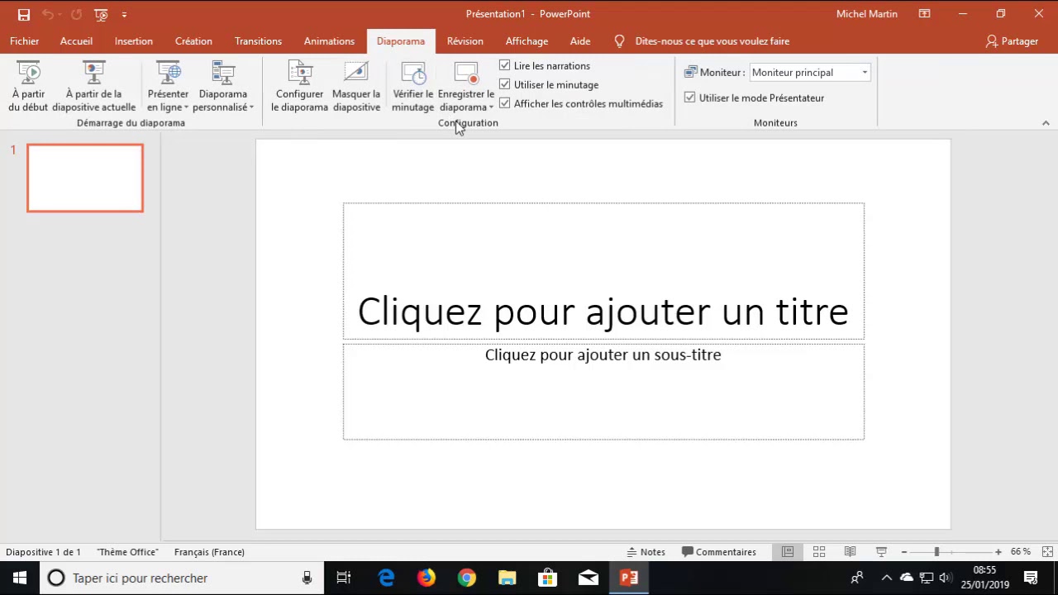Click the zoom slider handle
The width and height of the screenshot is (1058, 595).
point(936,552)
